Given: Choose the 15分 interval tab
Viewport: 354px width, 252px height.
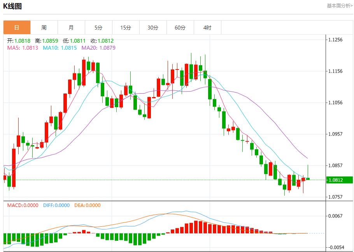Looking at the screenshot, I should (x=126, y=28).
